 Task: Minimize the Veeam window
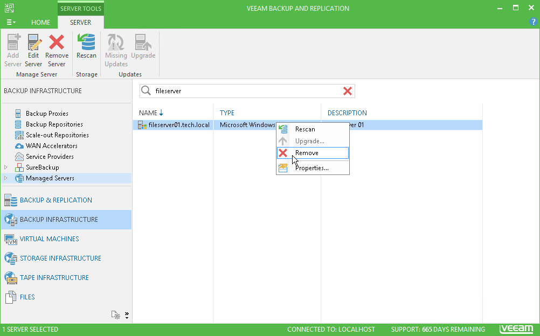[x=500, y=8]
